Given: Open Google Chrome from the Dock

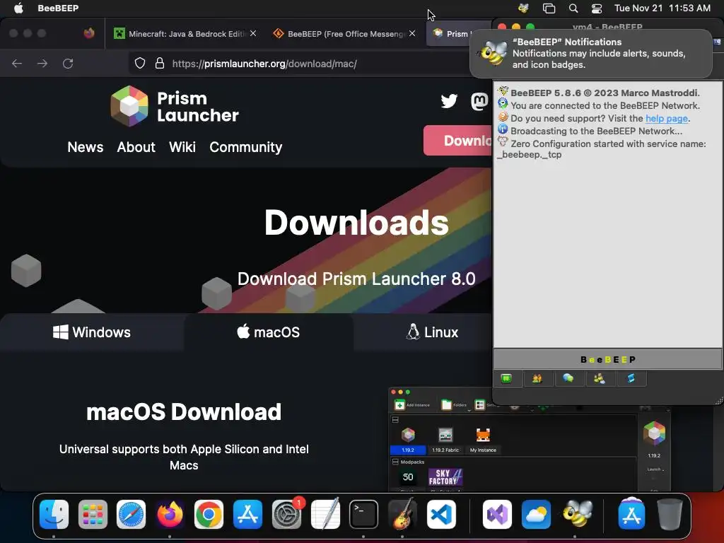Looking at the screenshot, I should [209, 514].
